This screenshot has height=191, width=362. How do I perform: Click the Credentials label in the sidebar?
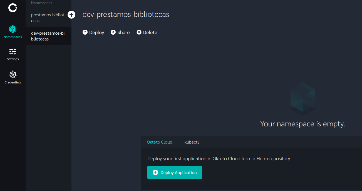tap(13, 82)
